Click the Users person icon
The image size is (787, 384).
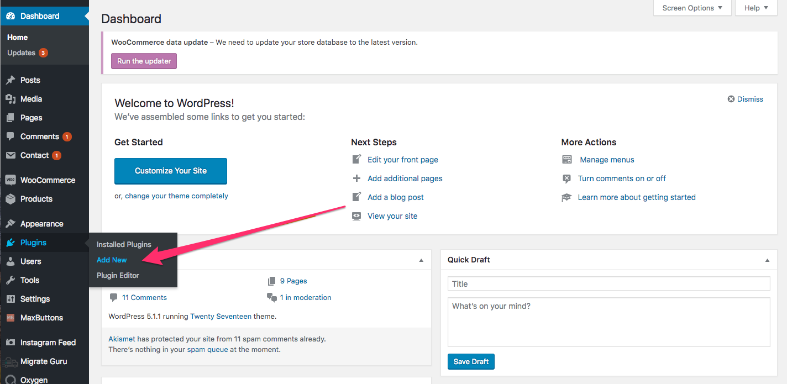pos(11,261)
